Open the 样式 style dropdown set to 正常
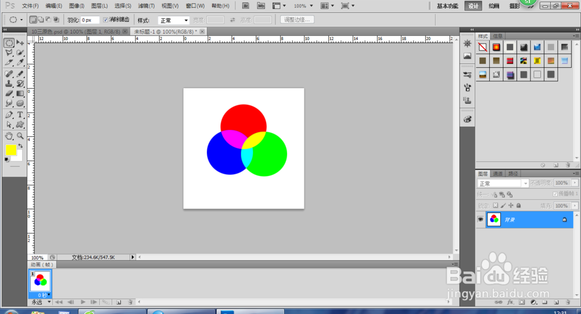Screen dimensions: 581x314 click(174, 20)
